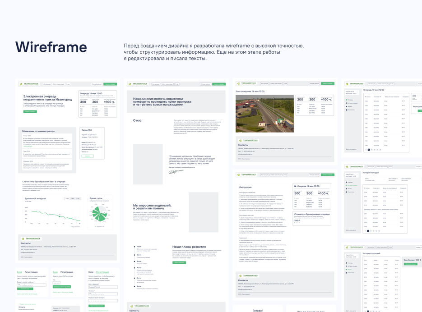Viewport: 422px width, 312px height.
Task: Click the green button under Ваш баланс in payment history
Action: pyautogui.click(x=410, y=264)
